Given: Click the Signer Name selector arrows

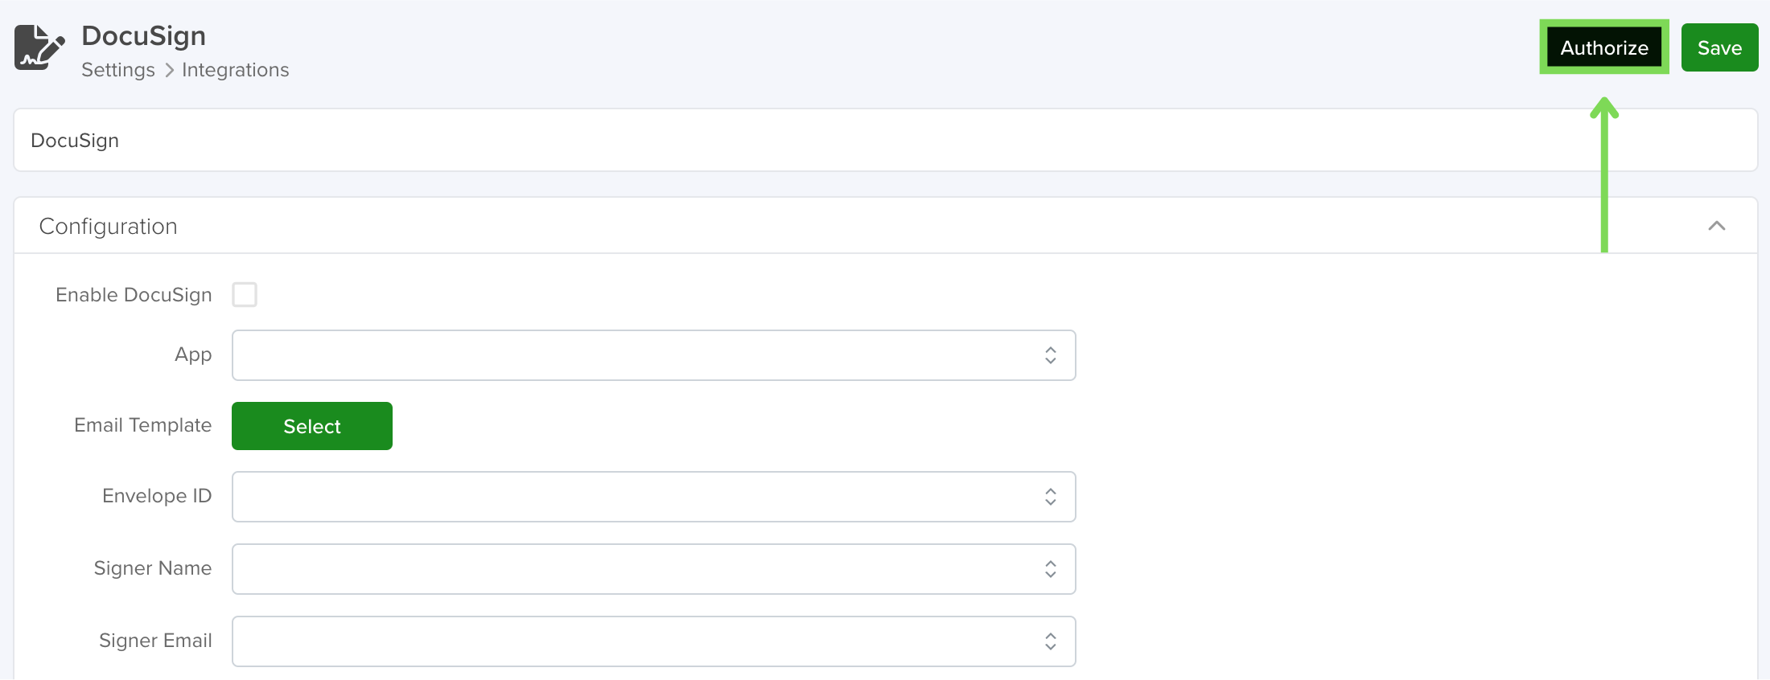Looking at the screenshot, I should click(1050, 569).
